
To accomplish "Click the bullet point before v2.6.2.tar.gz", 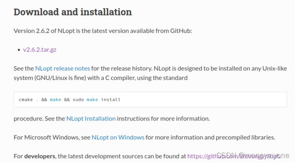I will pos(19,50).
